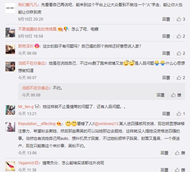The height and width of the screenshot is (172, 190).
Task: Open 郭亮深圳's username link
Action: (x=26, y=46)
